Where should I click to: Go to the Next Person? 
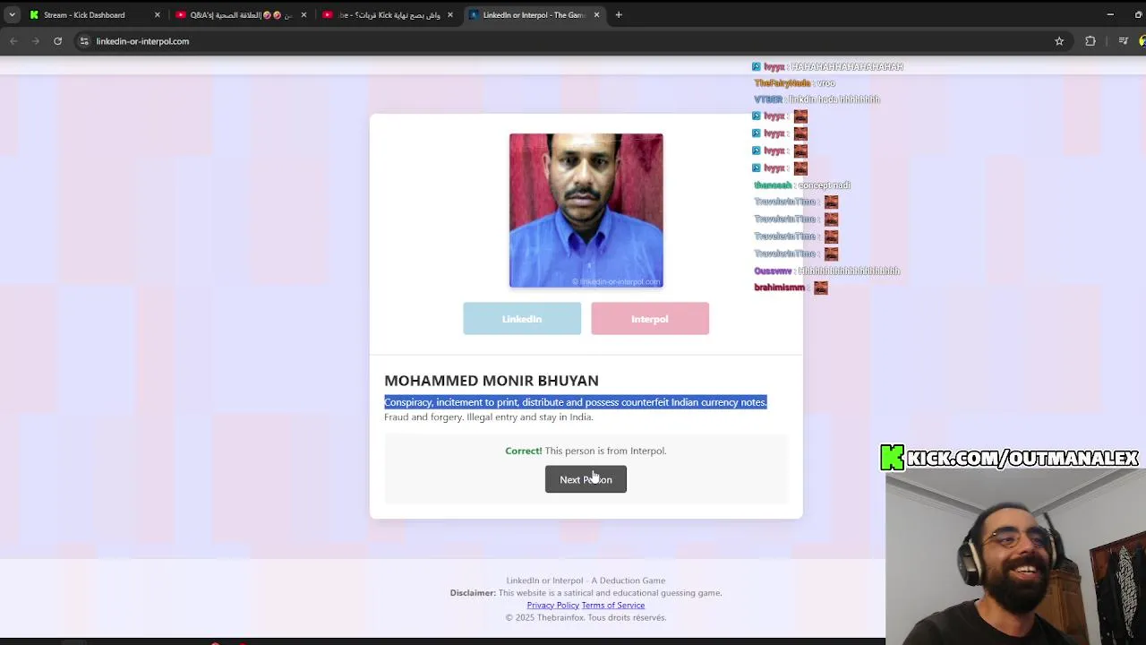coord(586,479)
